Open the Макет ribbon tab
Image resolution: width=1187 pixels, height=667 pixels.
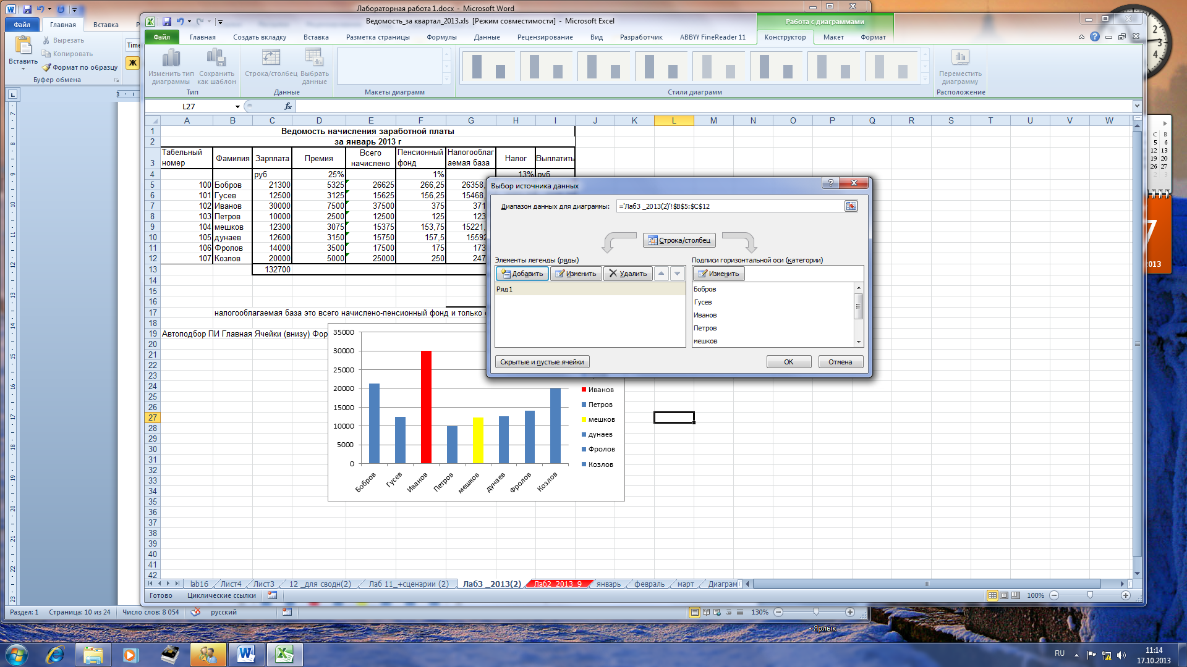point(833,37)
